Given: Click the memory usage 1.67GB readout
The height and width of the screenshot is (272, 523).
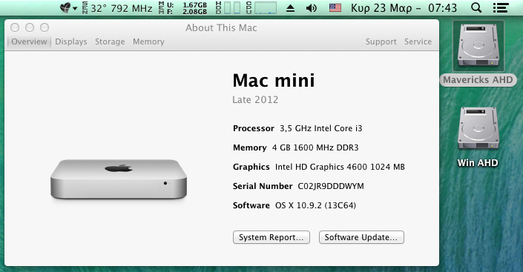Looking at the screenshot, I should [x=195, y=5].
